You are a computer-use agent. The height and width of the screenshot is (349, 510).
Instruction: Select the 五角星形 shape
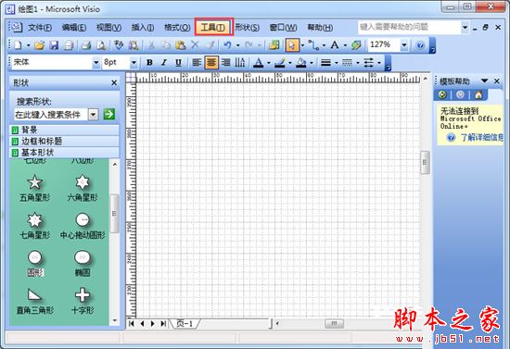[35, 188]
